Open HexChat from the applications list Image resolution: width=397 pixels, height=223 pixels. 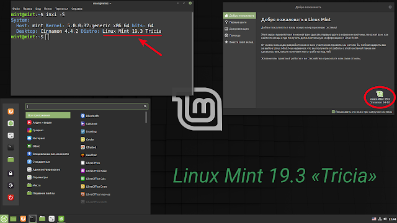coord(89,155)
